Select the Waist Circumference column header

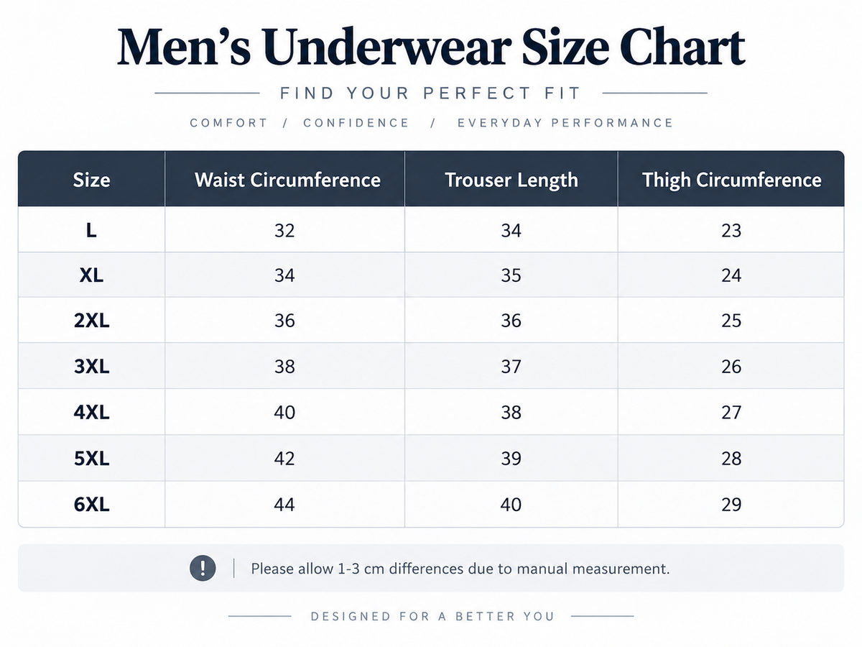(x=287, y=180)
